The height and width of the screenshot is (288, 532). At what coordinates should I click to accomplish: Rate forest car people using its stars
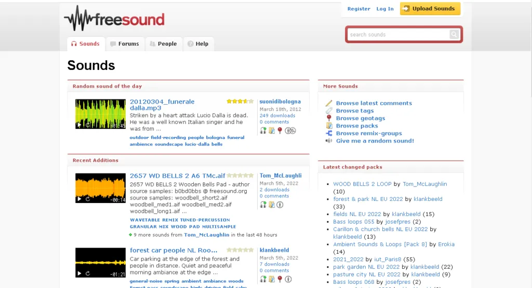point(240,250)
